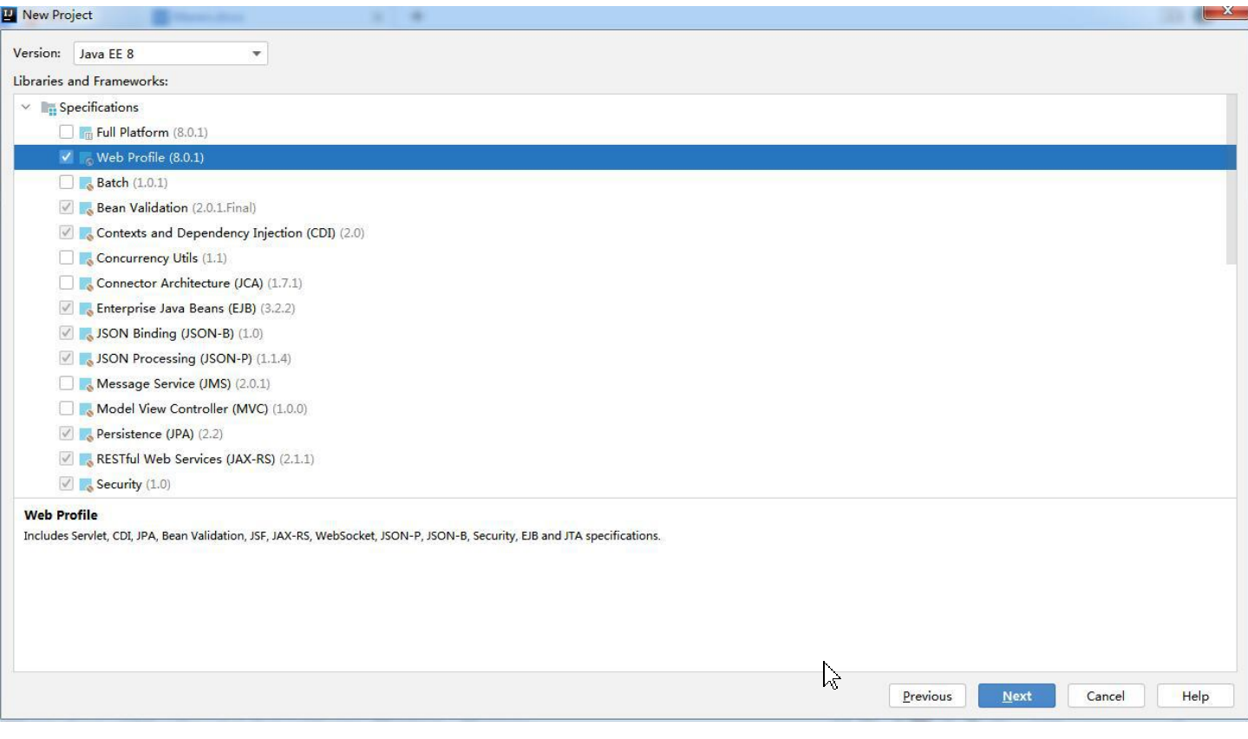Click the libraries list vertical scrollbar
This screenshot has height=739, width=1248.
click(x=1231, y=180)
